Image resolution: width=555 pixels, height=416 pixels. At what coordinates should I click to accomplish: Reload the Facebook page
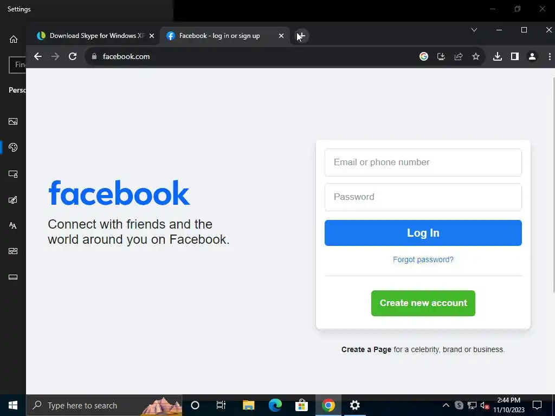(73, 56)
